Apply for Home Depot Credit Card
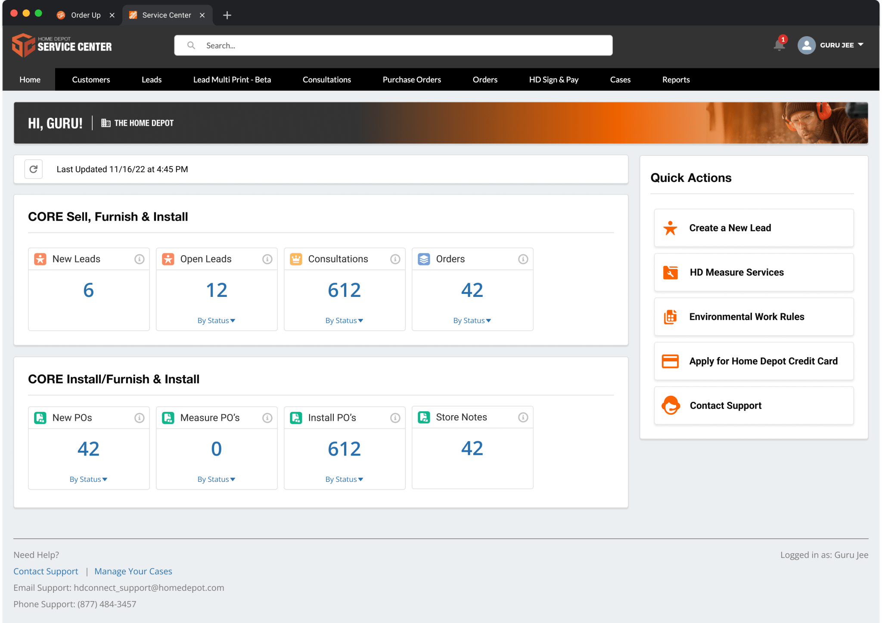The height and width of the screenshot is (623, 882). pyautogui.click(x=754, y=361)
